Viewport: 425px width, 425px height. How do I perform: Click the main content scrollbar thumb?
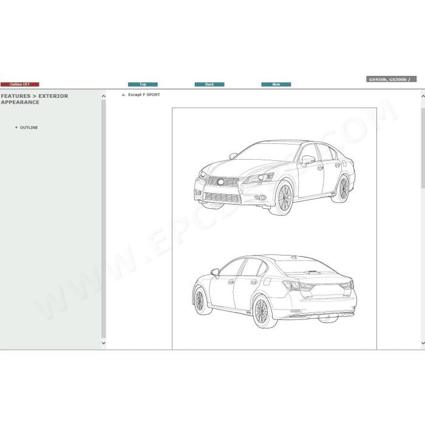point(423,148)
